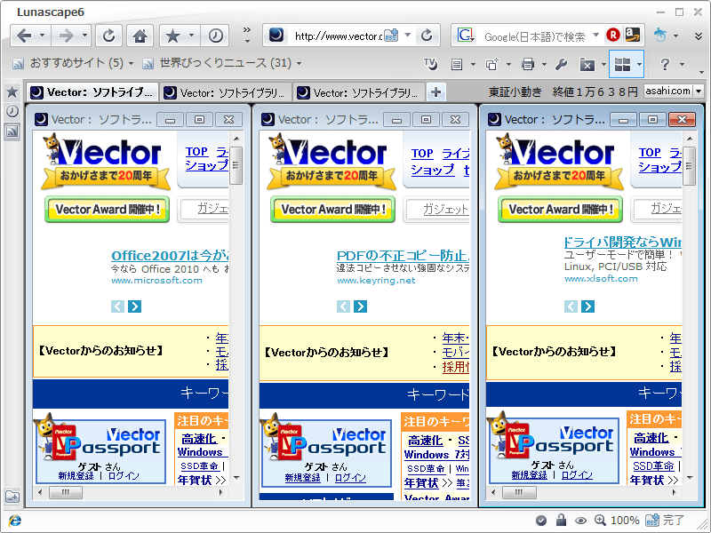Click the next ad arrow in left window
This screenshot has height=533, width=711.
pyautogui.click(x=135, y=306)
